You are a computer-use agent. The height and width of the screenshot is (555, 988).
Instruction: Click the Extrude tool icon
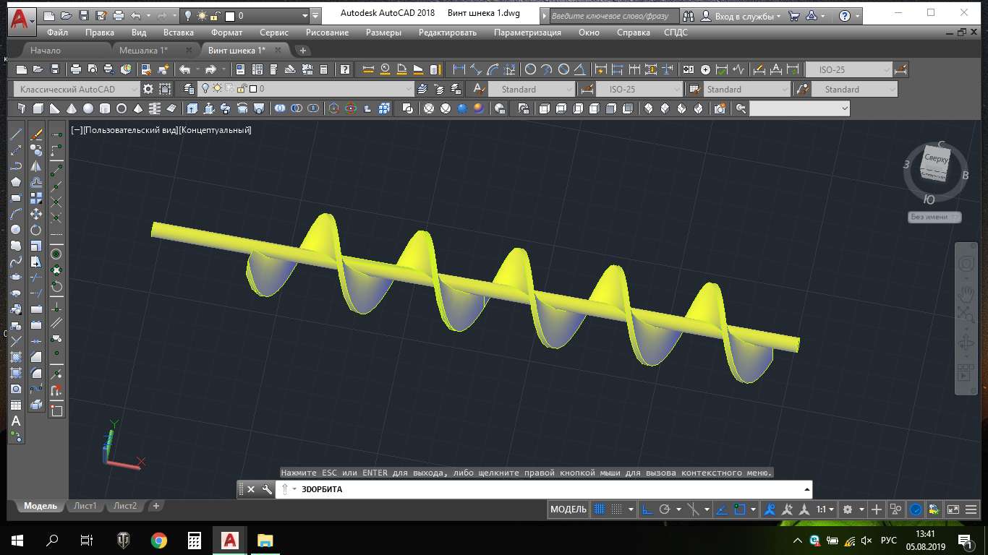(192, 108)
